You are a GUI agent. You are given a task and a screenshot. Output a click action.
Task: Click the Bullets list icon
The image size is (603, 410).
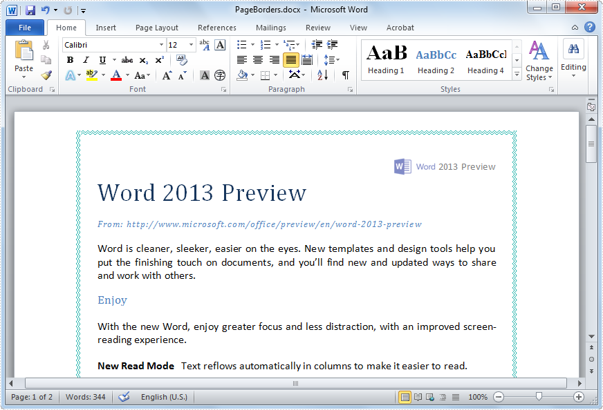pos(242,45)
